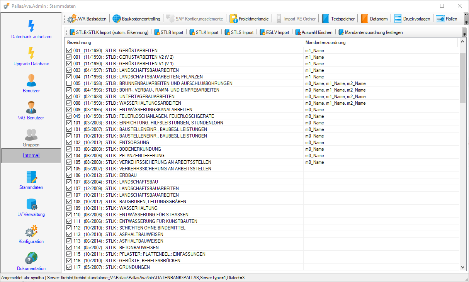Toggle checkbox for 114 BETONBAUWEISEN
This screenshot has width=469, height=282.
point(69,248)
